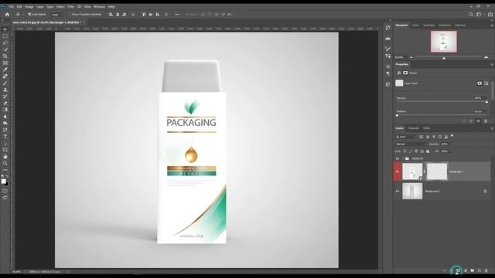Screen dimensions: 495x278
Task: Select the Crop tool
Action: click(5, 56)
